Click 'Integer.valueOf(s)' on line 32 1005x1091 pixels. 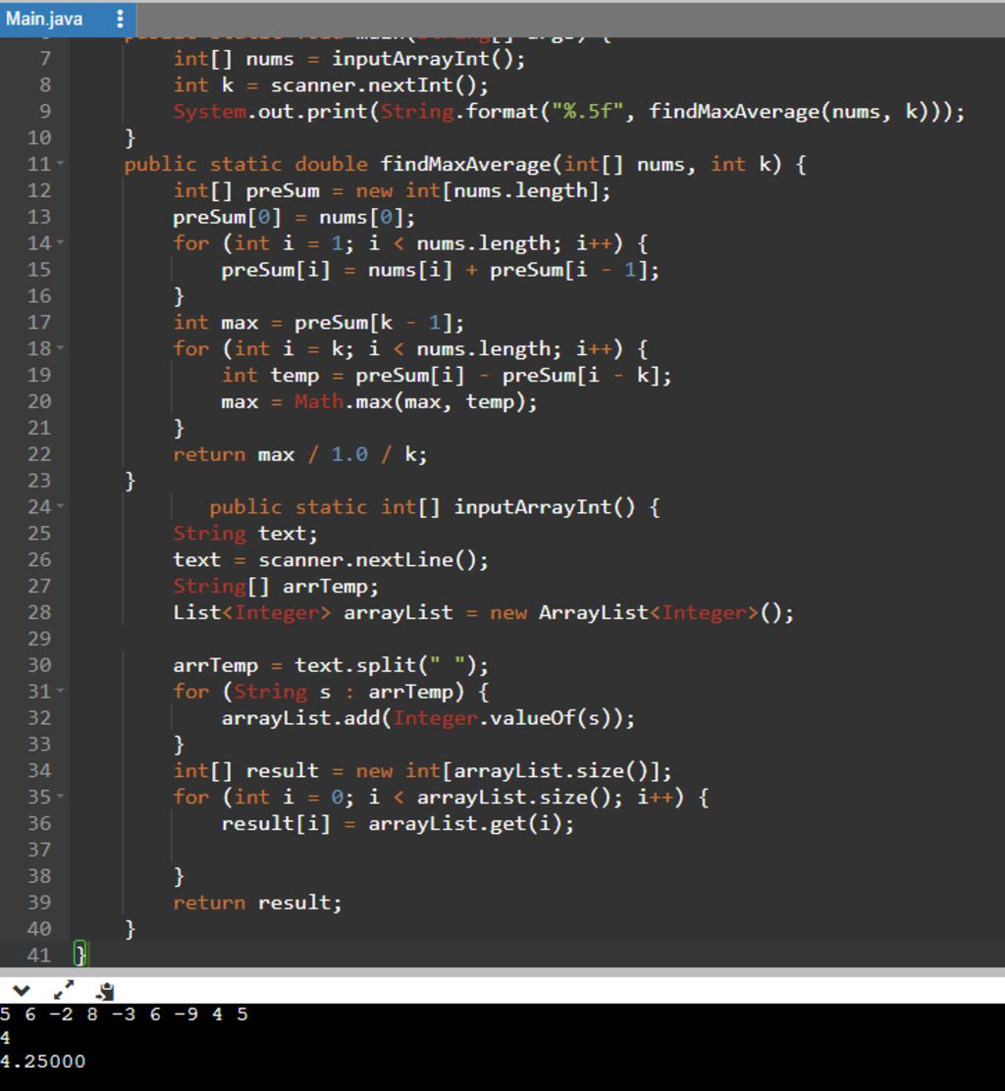507,718
